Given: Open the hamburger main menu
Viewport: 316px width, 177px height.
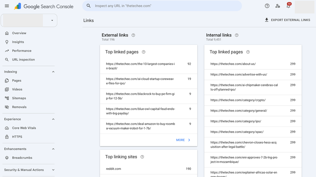Looking at the screenshot, I should click(7, 6).
